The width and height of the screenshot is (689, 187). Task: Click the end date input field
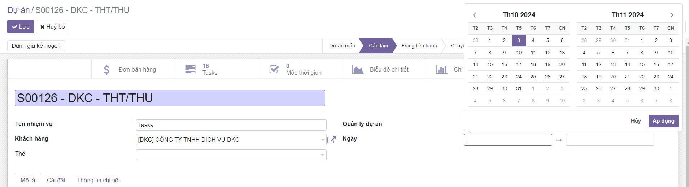coord(610,140)
